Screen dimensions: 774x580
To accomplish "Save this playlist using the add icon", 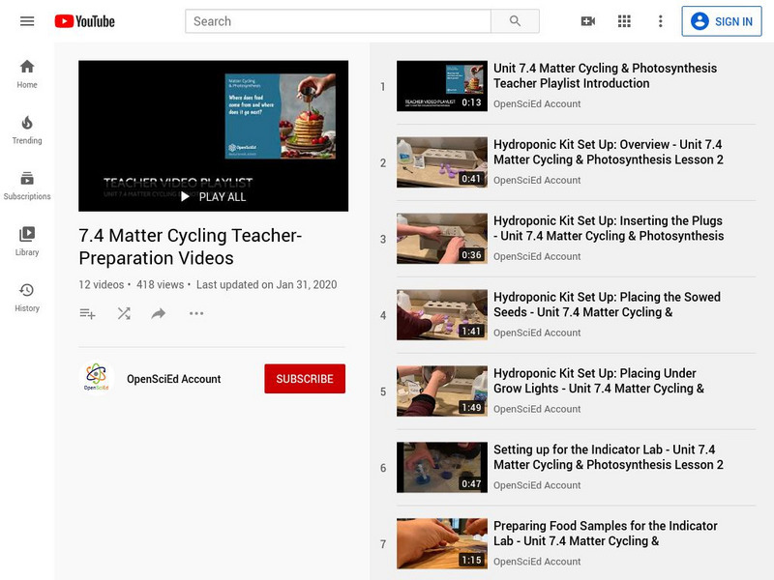I will [x=86, y=313].
